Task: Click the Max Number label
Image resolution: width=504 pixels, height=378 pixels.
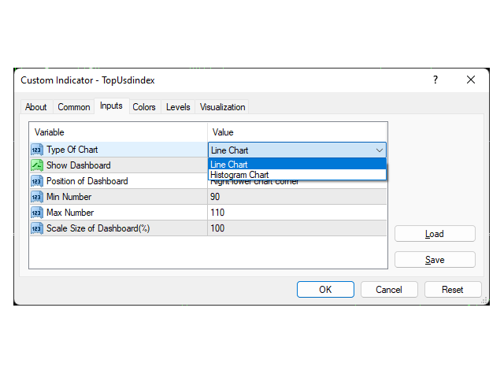Action: click(70, 213)
